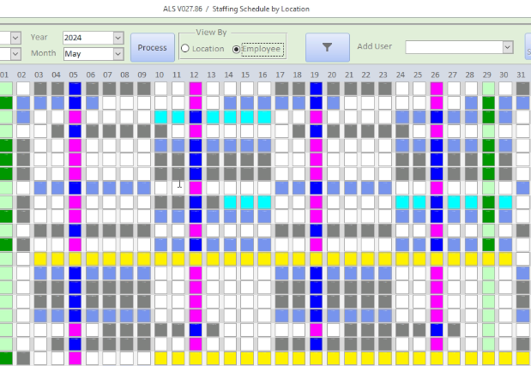Click the day 12 column header

coord(195,75)
